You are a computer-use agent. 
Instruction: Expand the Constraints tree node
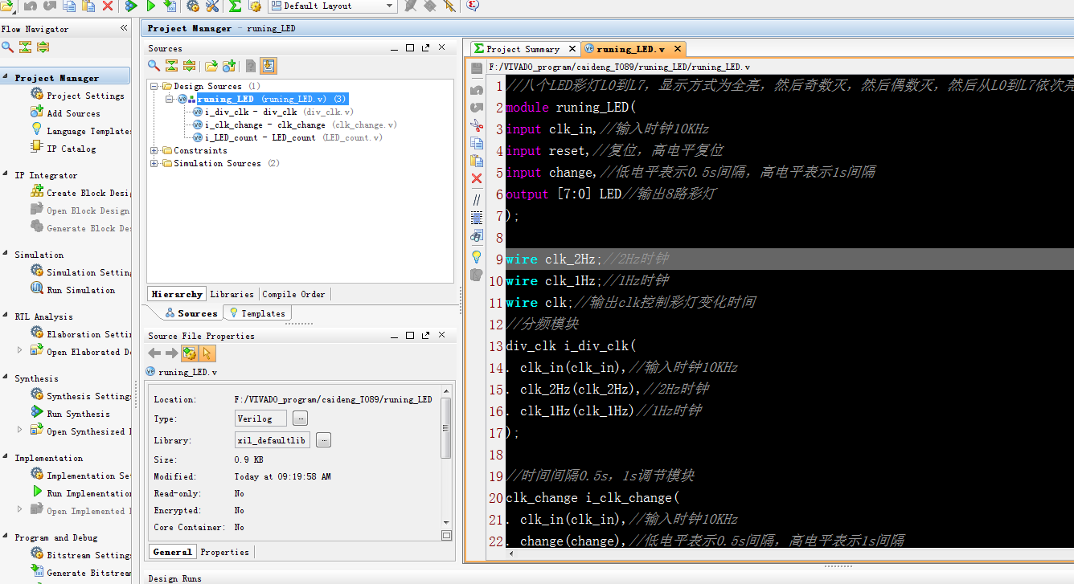[x=154, y=150]
